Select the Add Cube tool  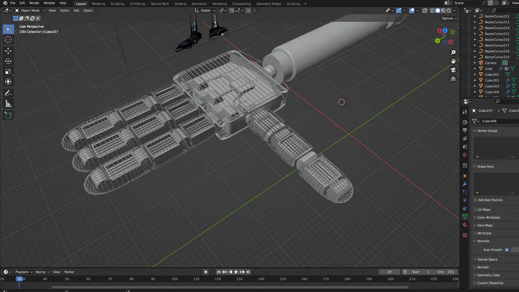tap(8, 115)
